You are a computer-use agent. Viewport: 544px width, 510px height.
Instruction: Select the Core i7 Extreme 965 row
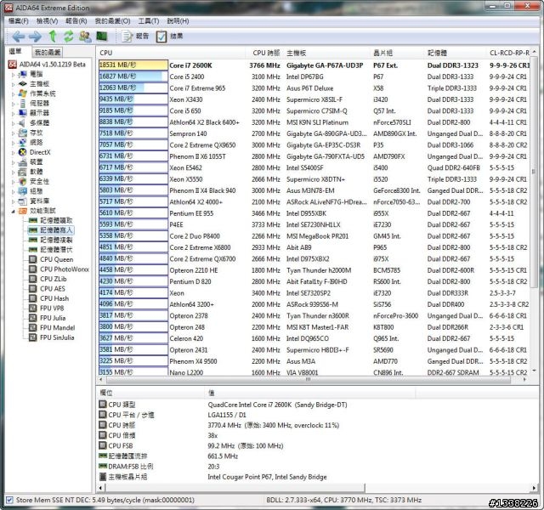[x=314, y=88]
